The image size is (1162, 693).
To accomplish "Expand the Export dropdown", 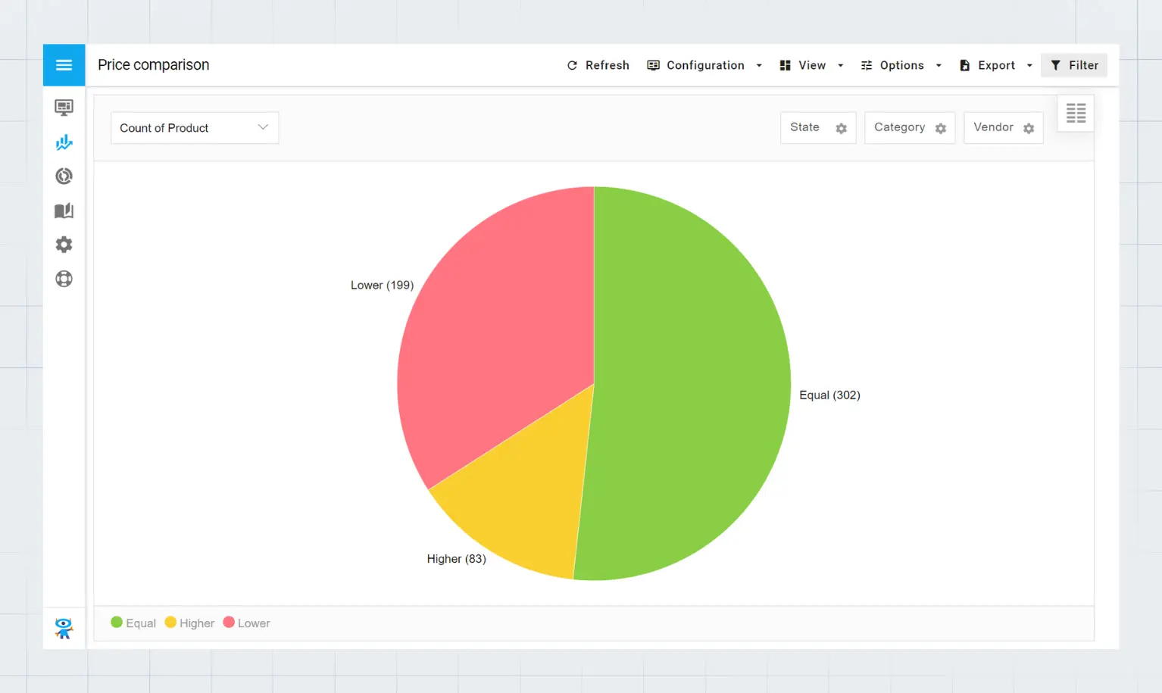I will coord(995,65).
